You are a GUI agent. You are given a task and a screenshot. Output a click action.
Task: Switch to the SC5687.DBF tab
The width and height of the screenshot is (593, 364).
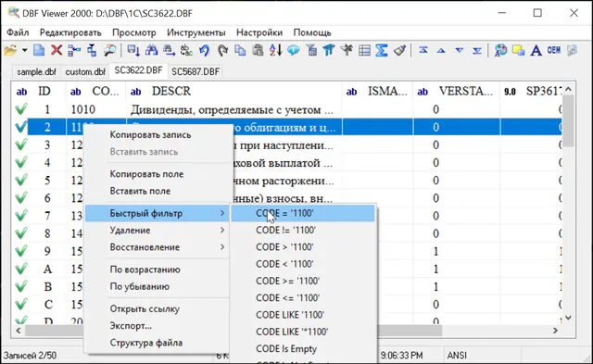196,71
